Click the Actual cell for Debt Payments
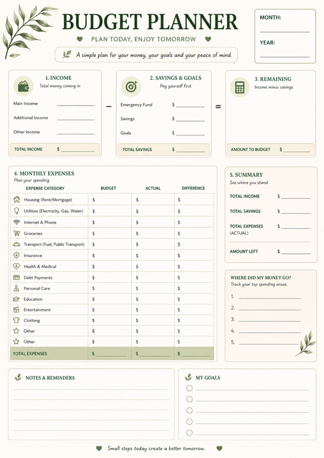The width and height of the screenshot is (324, 458). 153,278
